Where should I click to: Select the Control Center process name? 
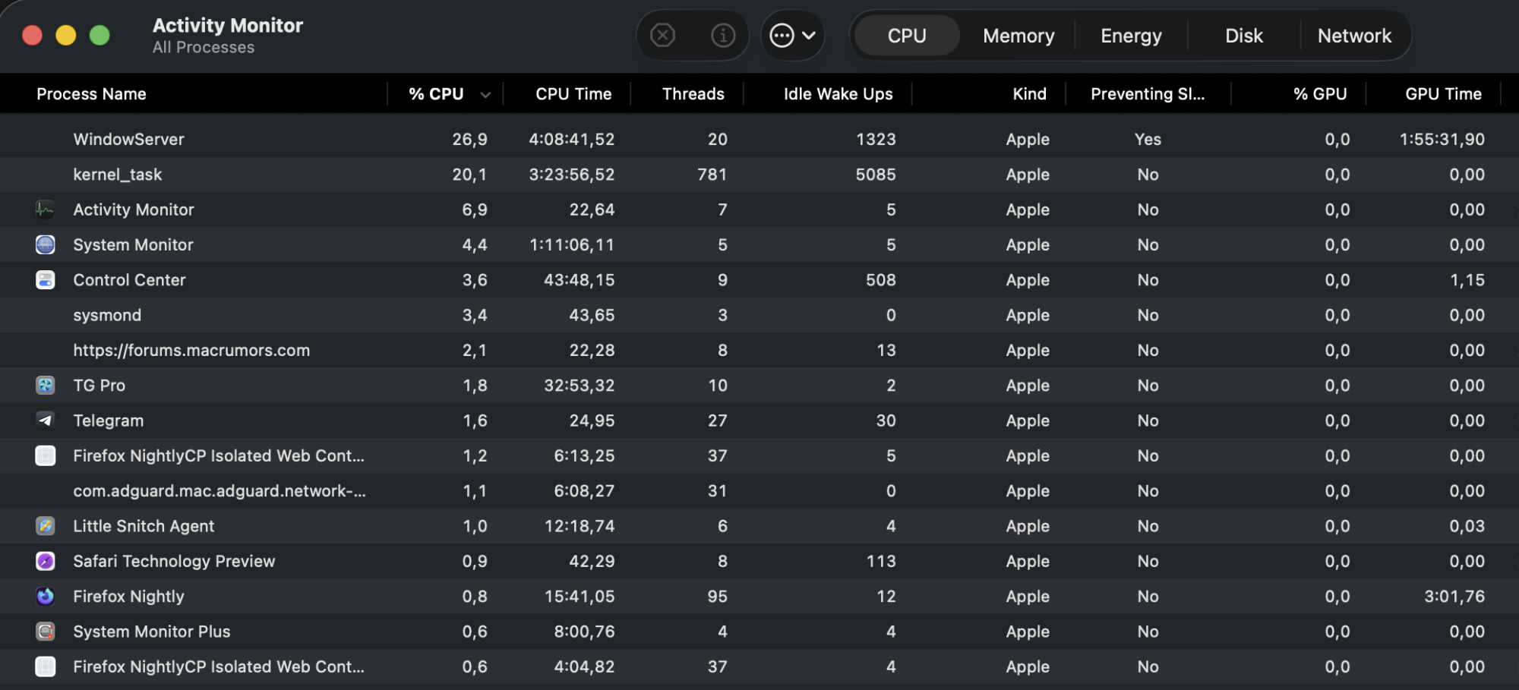click(x=129, y=280)
